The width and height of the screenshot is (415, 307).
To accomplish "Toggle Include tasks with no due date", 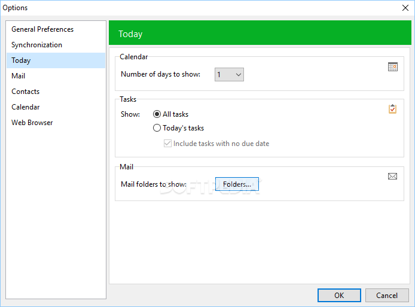I will click(x=167, y=144).
